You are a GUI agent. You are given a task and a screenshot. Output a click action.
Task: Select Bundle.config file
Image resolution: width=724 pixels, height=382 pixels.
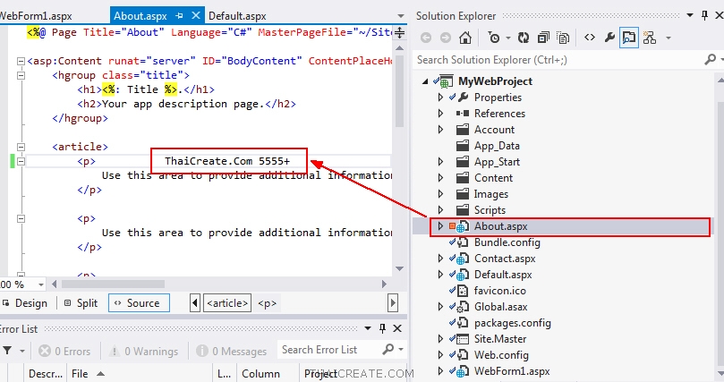[507, 242]
